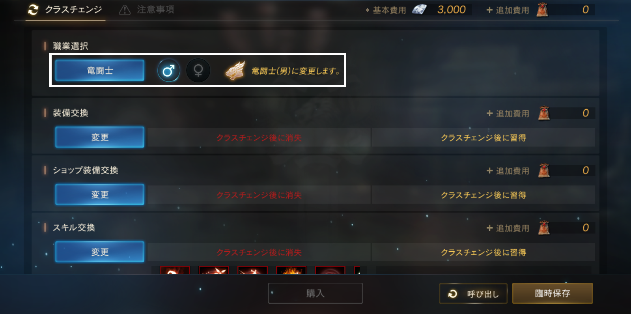Open the 注意事項 tab
Viewport: 631px width, 314px height.
147,9
